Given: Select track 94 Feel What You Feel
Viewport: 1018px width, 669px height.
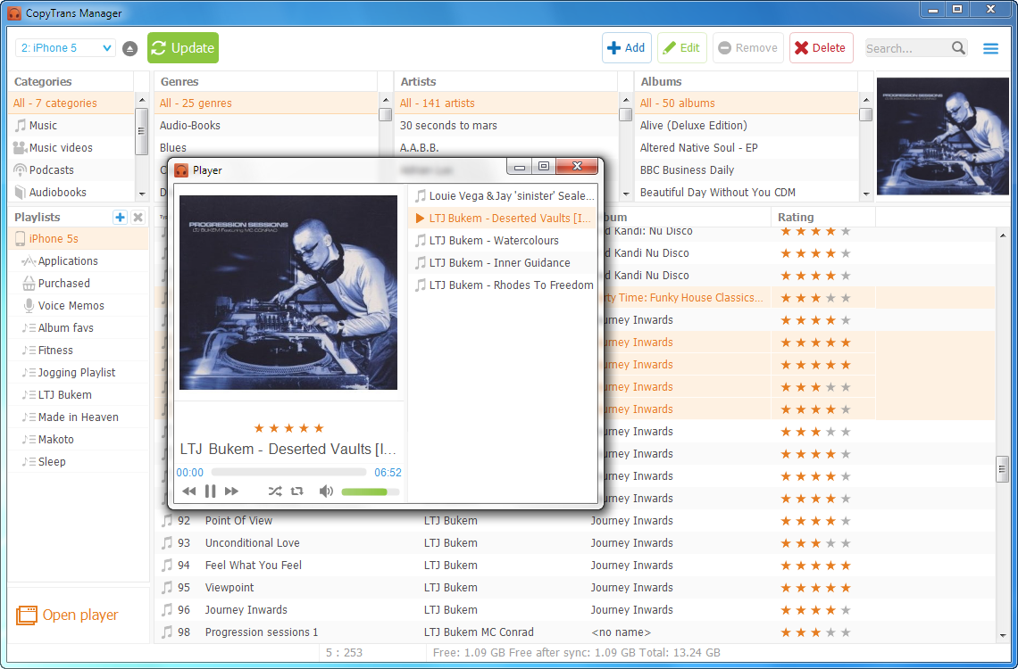Looking at the screenshot, I should click(x=574, y=566).
